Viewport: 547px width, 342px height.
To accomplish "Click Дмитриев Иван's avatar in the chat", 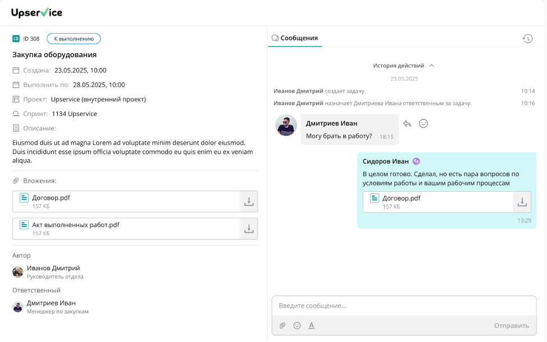I will (x=286, y=125).
